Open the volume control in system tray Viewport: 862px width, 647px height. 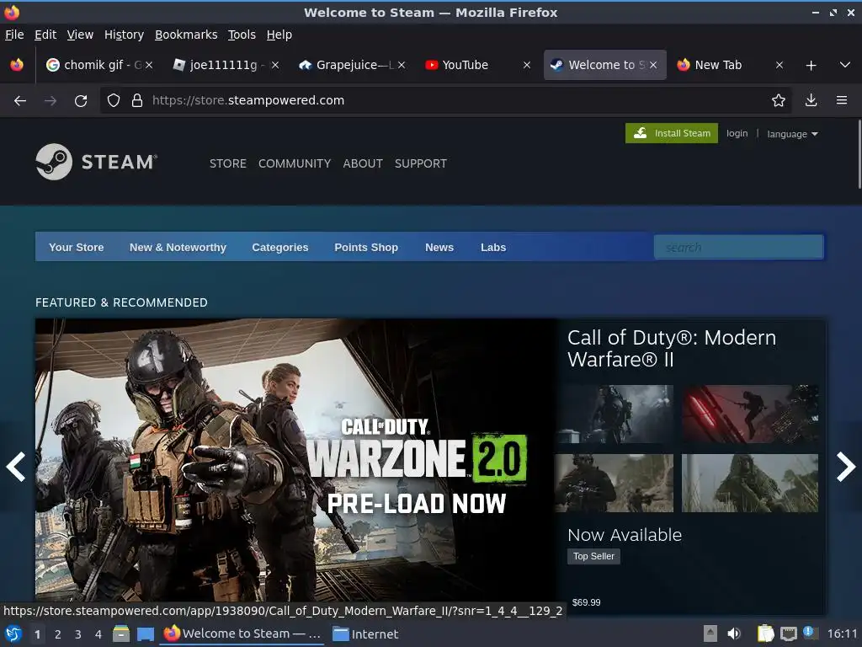(734, 634)
